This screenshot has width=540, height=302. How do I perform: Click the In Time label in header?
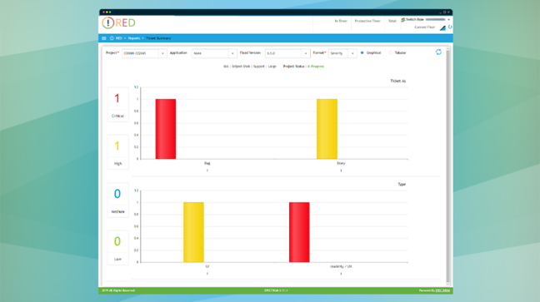pyautogui.click(x=341, y=21)
